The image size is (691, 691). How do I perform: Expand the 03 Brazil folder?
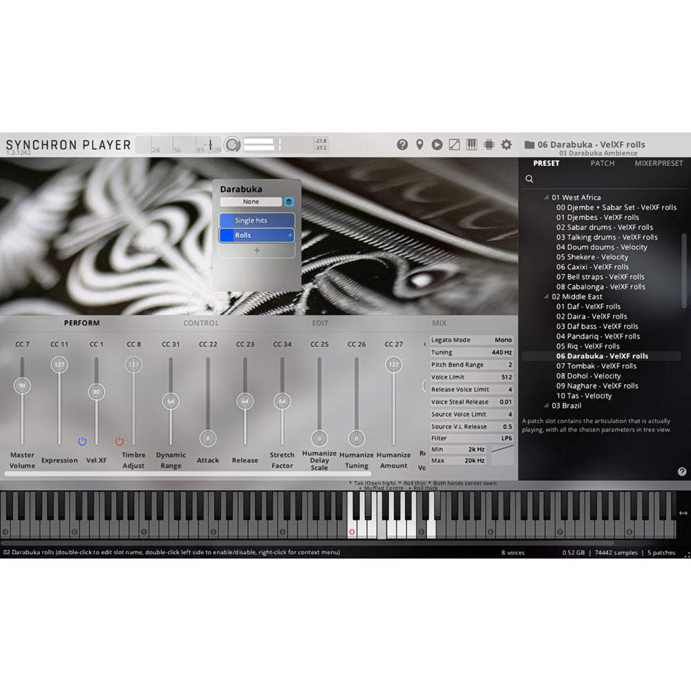pyautogui.click(x=547, y=406)
